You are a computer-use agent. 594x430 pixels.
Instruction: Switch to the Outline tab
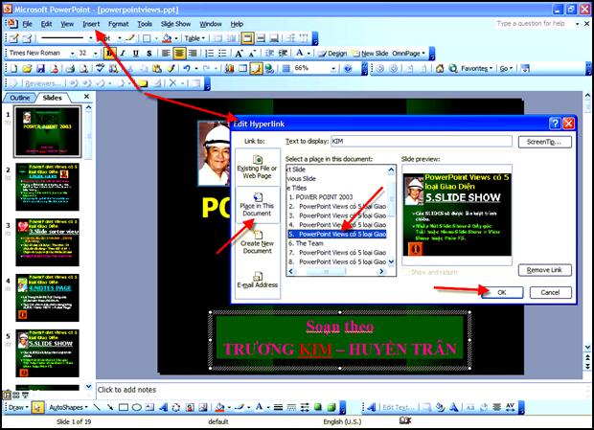point(19,98)
